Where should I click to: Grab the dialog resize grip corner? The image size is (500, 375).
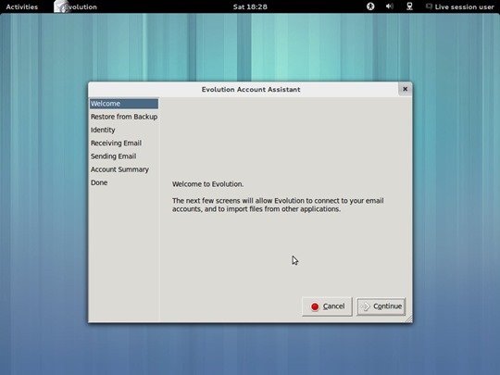(x=408, y=319)
